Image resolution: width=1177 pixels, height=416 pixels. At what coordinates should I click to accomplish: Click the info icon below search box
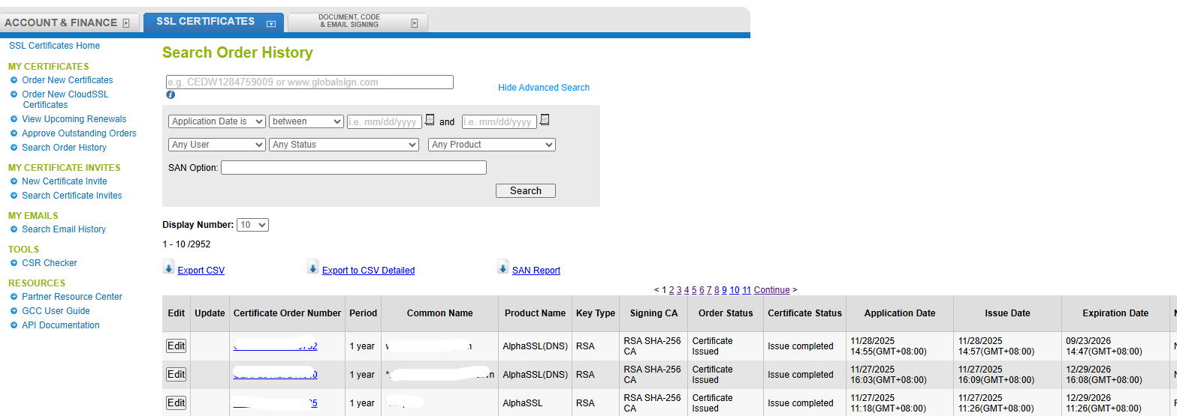point(171,95)
